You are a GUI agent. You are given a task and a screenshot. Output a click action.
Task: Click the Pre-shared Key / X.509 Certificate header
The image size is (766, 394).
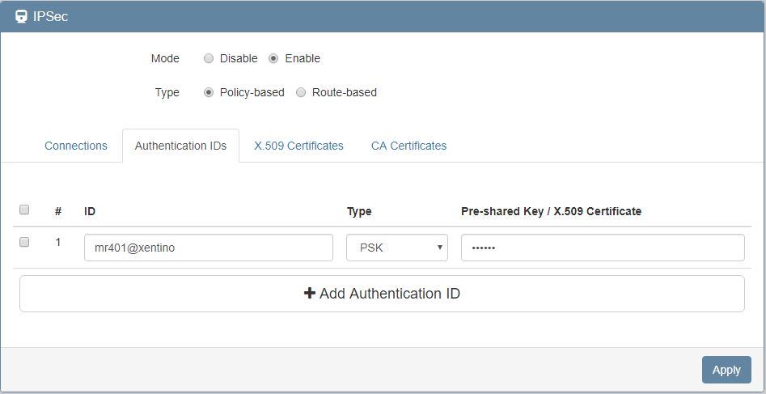coord(551,211)
